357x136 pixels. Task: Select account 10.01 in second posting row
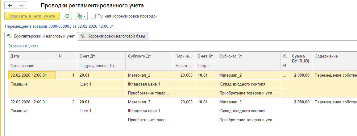[203, 102]
